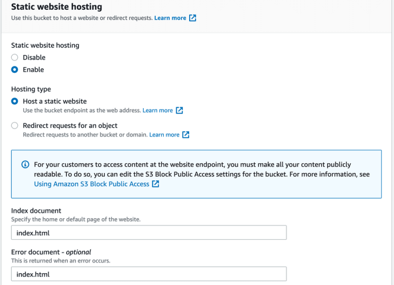This screenshot has width=394, height=285.
Task: Click external-link icon after bucket endpoint Learn more
Action: point(179,110)
